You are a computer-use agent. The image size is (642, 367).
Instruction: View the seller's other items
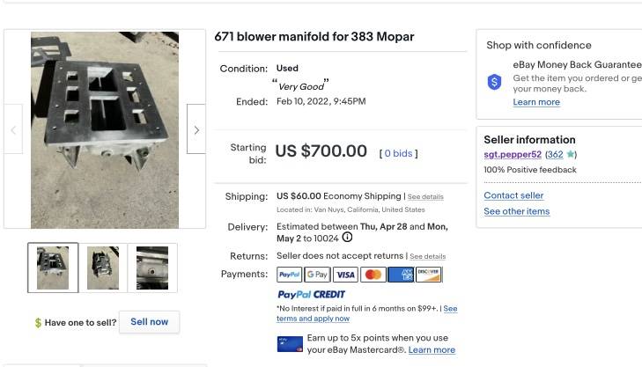tap(516, 211)
